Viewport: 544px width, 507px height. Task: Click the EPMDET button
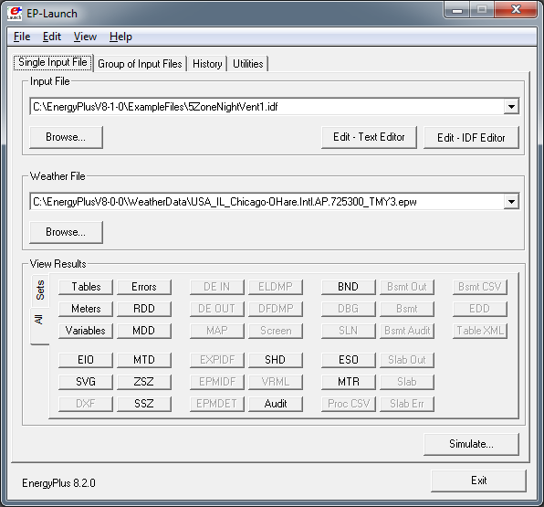[x=217, y=404]
